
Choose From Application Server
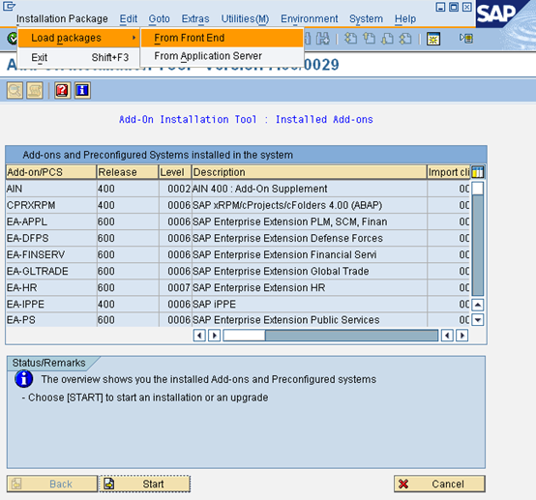click(222, 56)
